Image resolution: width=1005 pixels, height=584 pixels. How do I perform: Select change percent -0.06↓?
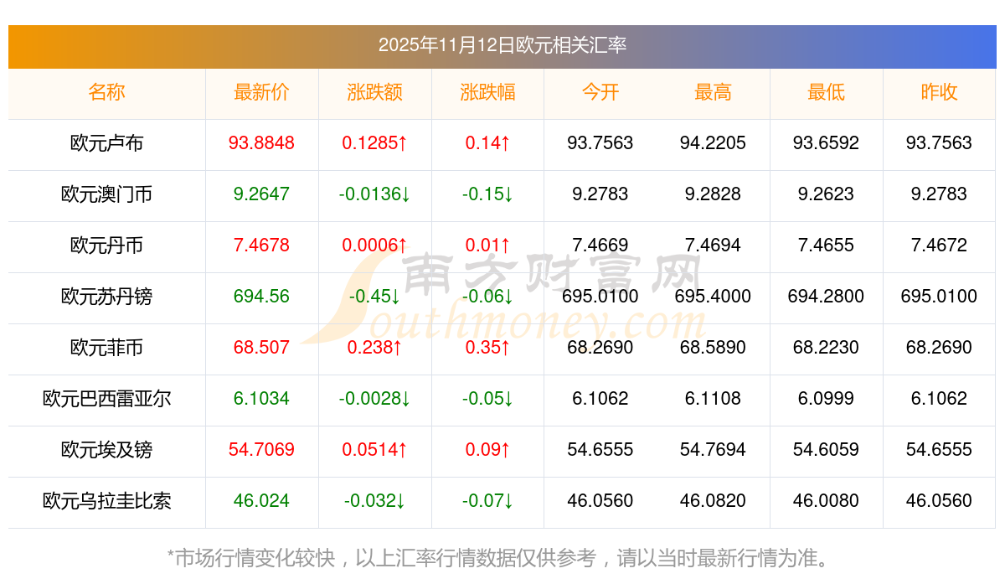tap(487, 297)
